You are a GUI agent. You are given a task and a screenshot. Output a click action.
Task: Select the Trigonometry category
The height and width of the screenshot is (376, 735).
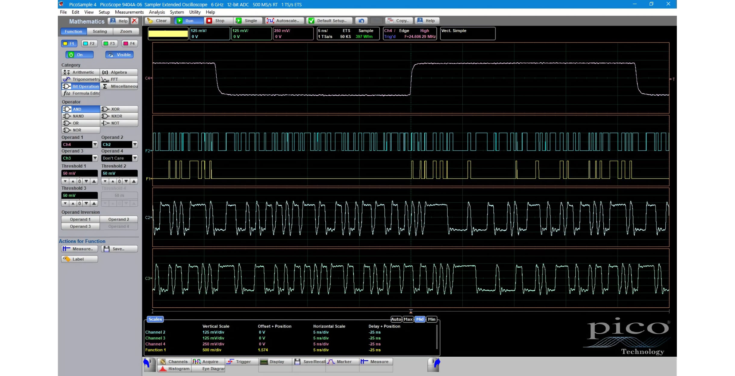(80, 79)
